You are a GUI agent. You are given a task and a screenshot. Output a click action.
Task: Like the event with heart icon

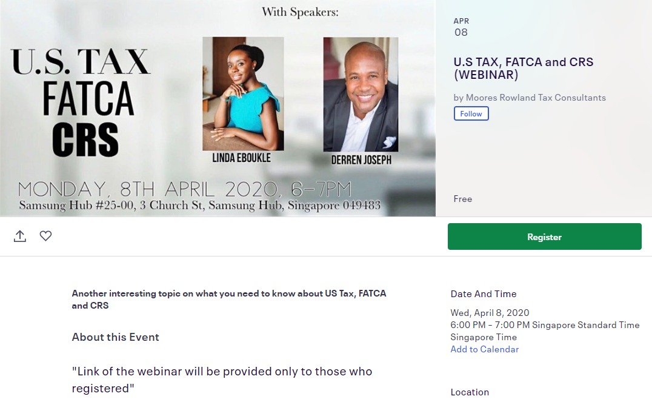[x=45, y=236]
